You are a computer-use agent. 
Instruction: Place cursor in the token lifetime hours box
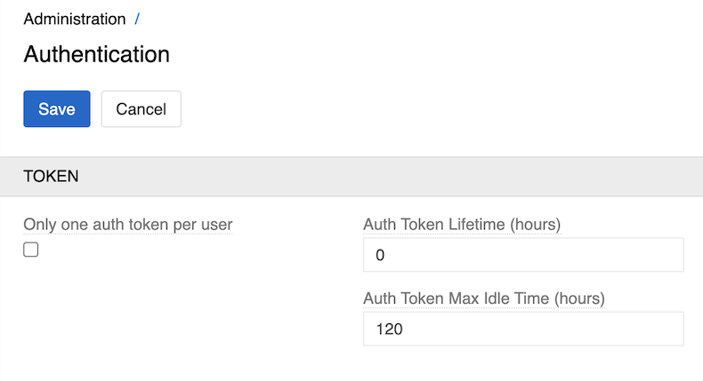(523, 255)
